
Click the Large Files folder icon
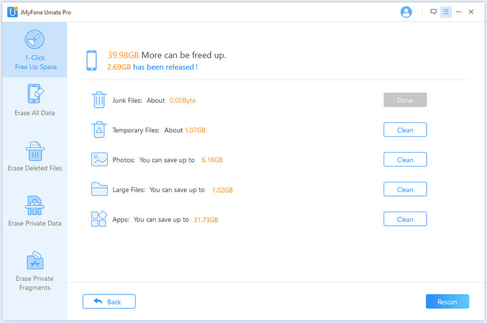99,189
